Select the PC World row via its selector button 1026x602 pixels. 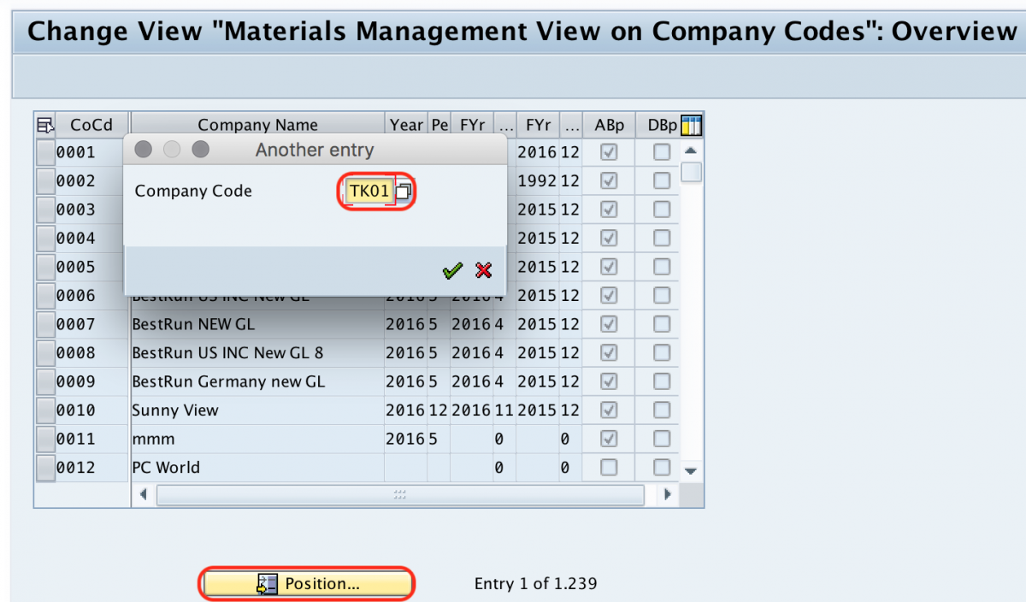coord(44,467)
